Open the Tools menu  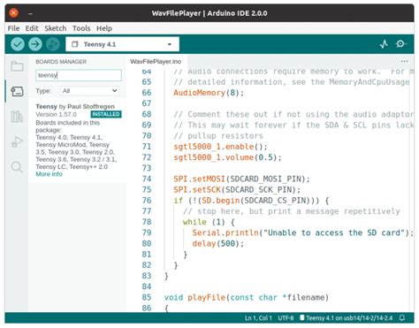(x=81, y=28)
